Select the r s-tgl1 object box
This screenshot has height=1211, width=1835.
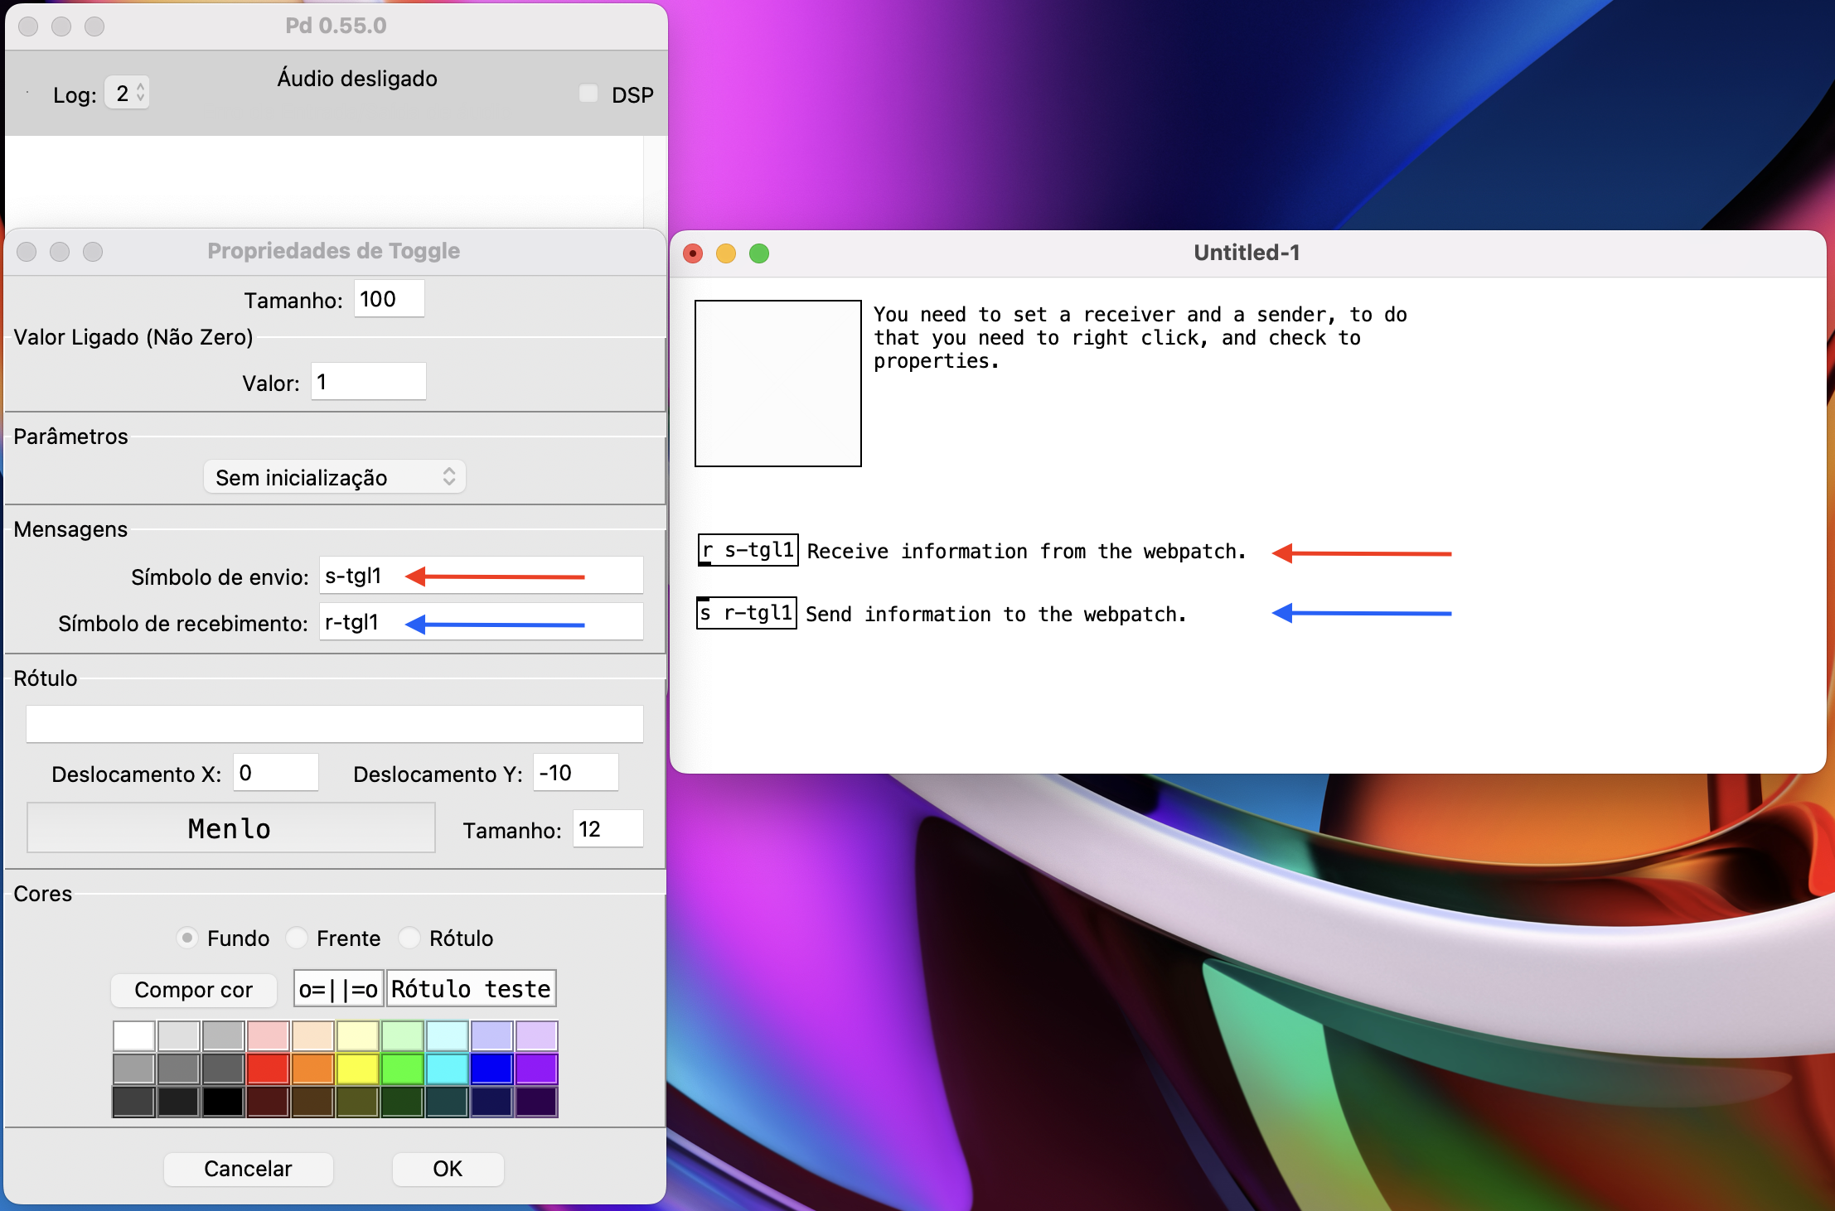click(x=748, y=550)
